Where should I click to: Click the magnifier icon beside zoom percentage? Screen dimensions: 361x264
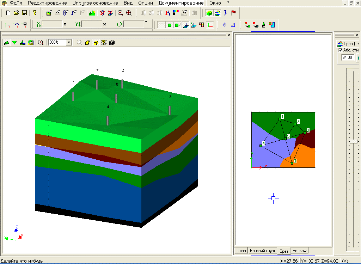tap(41, 43)
